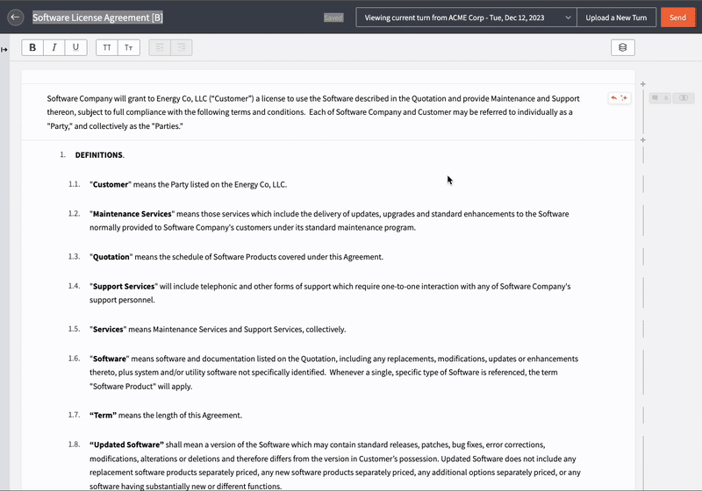Image resolution: width=702 pixels, height=491 pixels.
Task: Toggle italic formatting
Action: click(54, 47)
